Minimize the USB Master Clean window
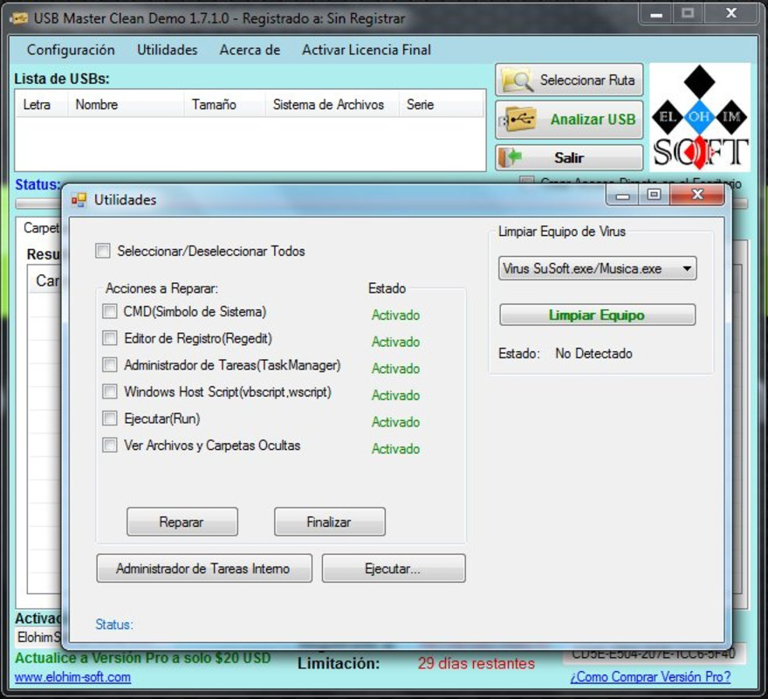The height and width of the screenshot is (699, 768). tap(657, 14)
